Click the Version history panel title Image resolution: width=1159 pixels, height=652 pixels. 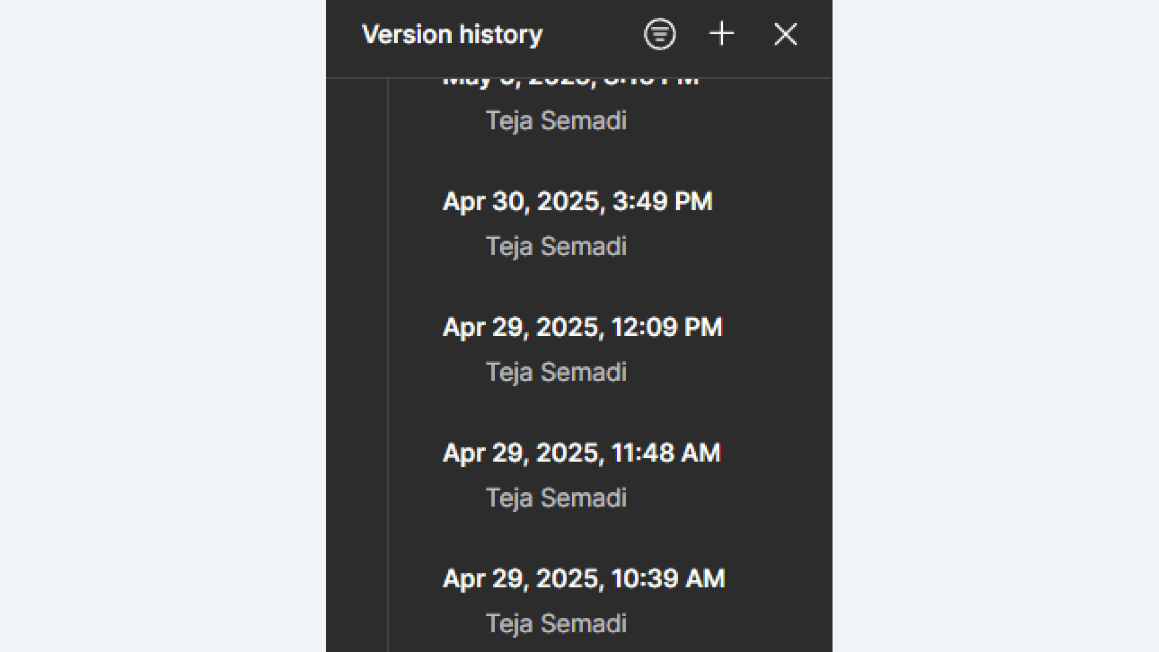click(x=452, y=35)
